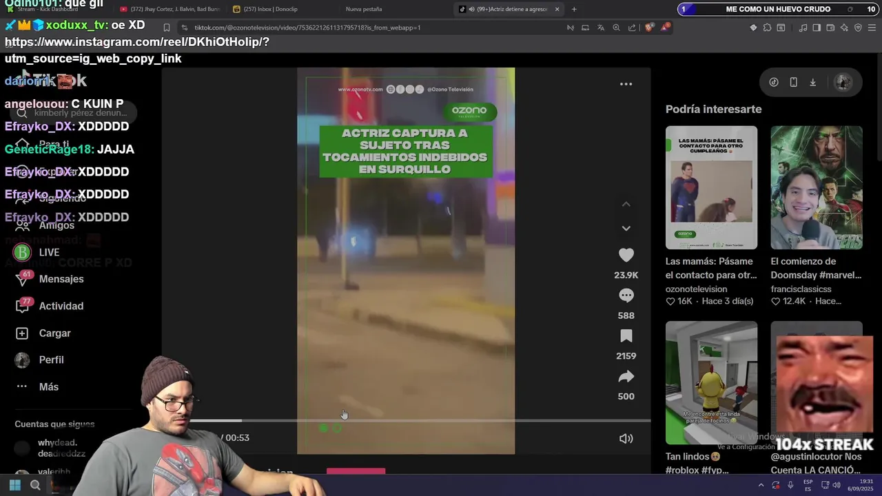Image resolution: width=882 pixels, height=496 pixels.
Task: Close the TikTok 'Actriz detiene a agresor' tab
Action: click(x=557, y=9)
